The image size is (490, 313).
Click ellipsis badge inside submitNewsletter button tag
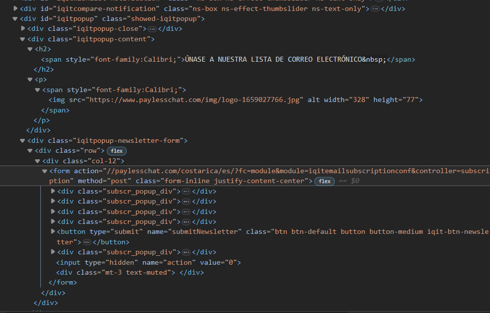click(x=87, y=242)
